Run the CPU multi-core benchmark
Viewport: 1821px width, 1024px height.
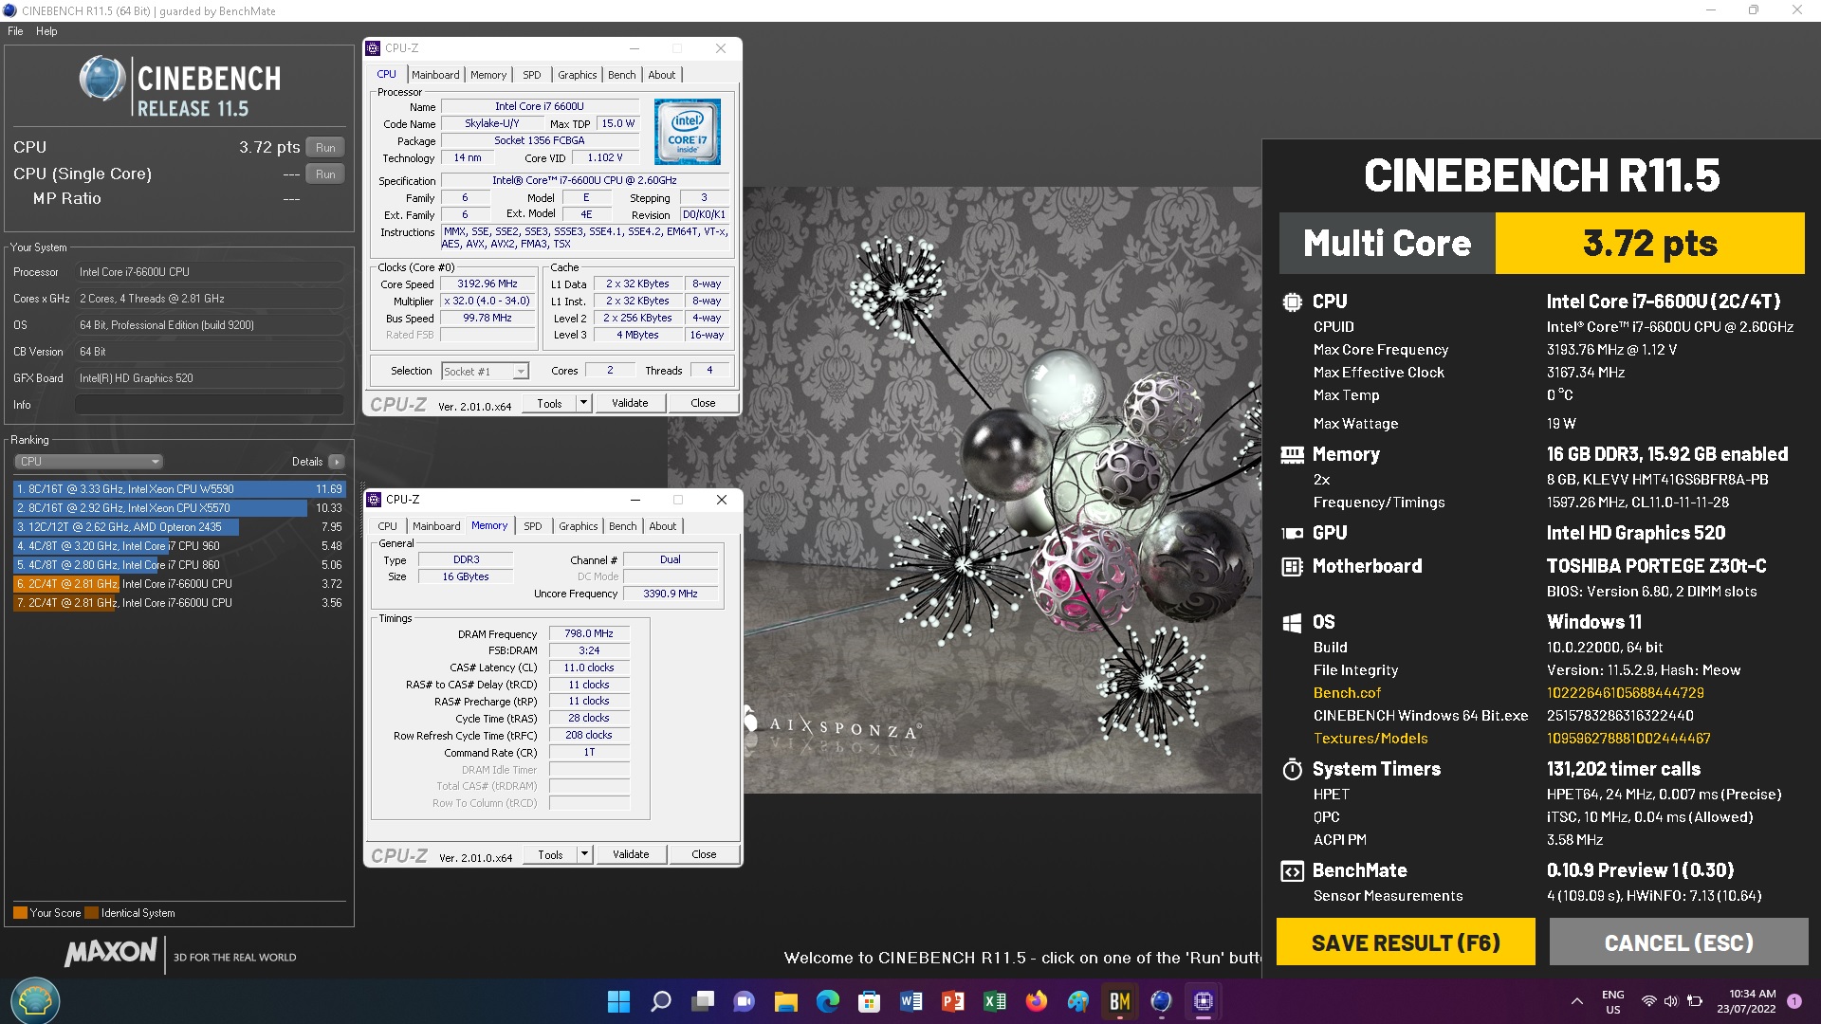click(325, 148)
